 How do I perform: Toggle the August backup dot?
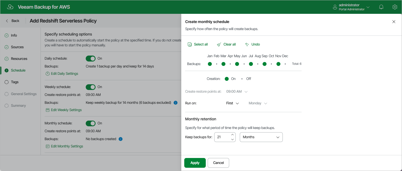coord(258,64)
